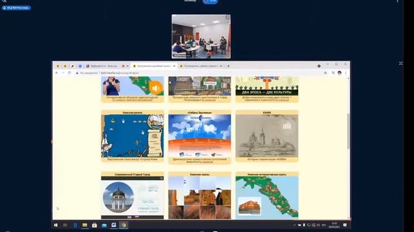The height and width of the screenshot is (232, 414).
Task: Open the Mail app from taskbar
Action: tap(104, 225)
